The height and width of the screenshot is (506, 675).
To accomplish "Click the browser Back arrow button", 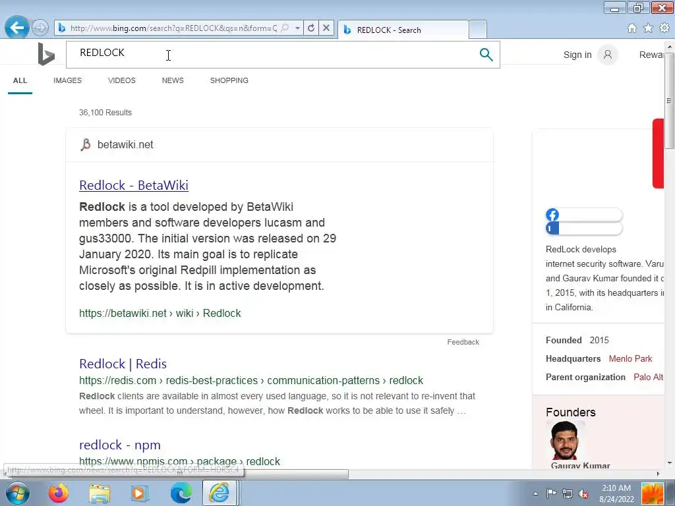I will 16,28.
